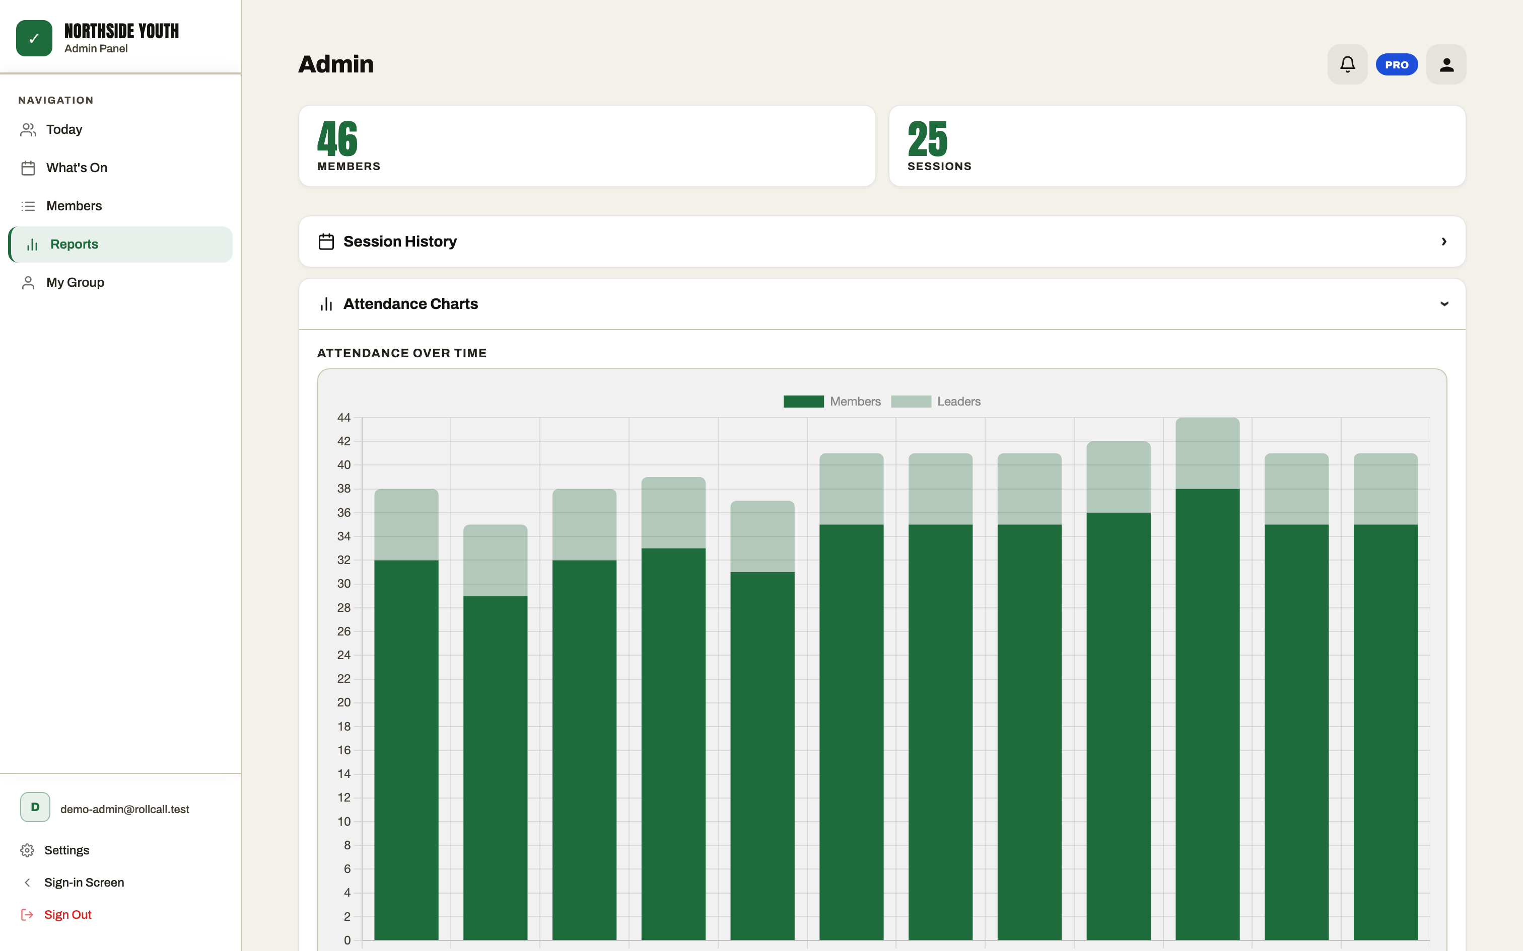This screenshot has height=951, width=1523.
Task: Open the notifications bell
Action: [x=1347, y=64]
